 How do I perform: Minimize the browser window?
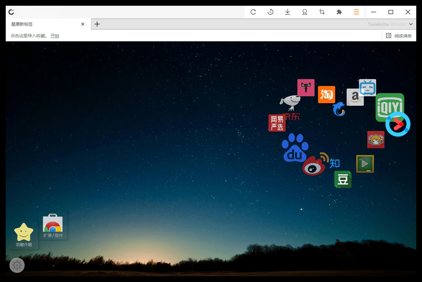coord(374,12)
